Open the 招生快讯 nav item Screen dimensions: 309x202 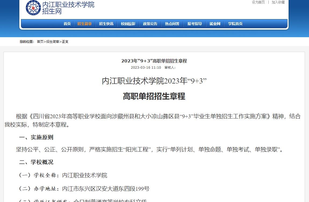[x=106, y=24]
